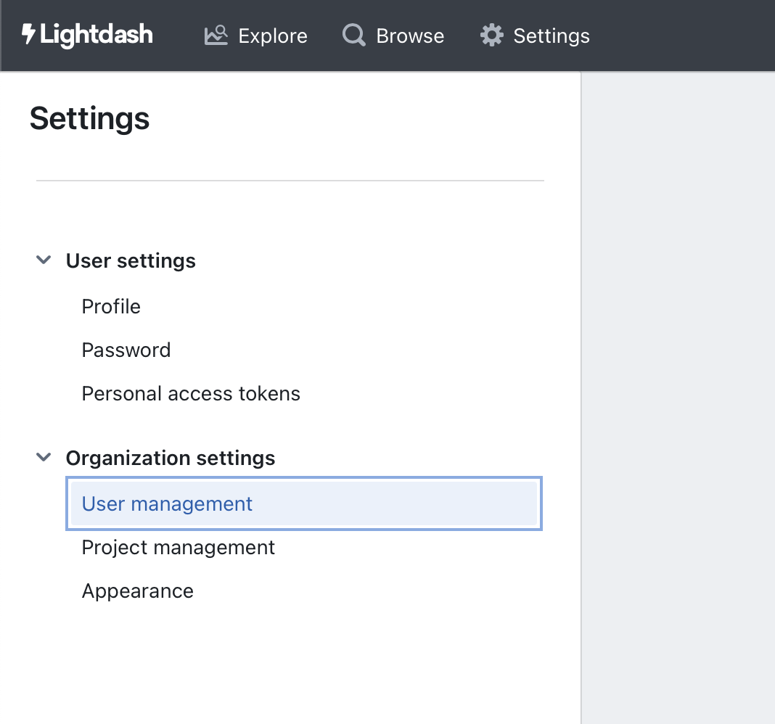This screenshot has height=724, width=775.
Task: Open Project management settings
Action: coord(178,547)
